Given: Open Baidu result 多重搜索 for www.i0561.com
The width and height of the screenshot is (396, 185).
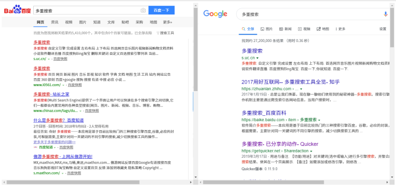Looking at the screenshot, I should pyautogui.click(x=42, y=68).
